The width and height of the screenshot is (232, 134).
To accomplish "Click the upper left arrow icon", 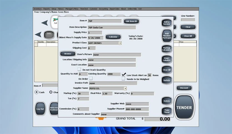I will click(x=44, y=23).
